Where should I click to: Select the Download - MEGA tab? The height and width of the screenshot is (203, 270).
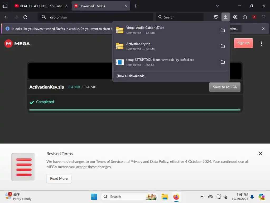tap(101, 6)
